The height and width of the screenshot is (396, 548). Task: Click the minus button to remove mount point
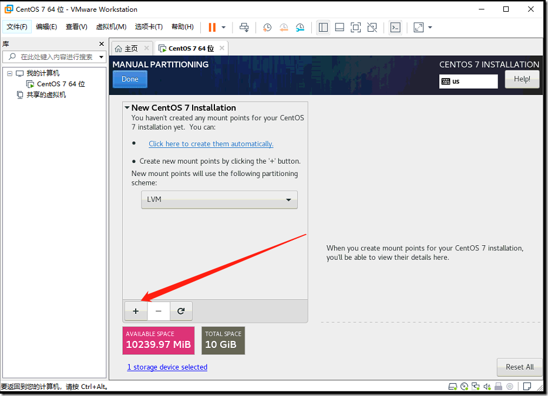coord(159,311)
